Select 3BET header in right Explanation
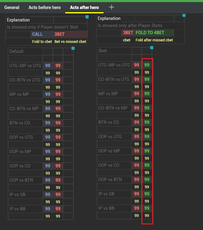The width and height of the screenshot is (203, 230). (128, 33)
